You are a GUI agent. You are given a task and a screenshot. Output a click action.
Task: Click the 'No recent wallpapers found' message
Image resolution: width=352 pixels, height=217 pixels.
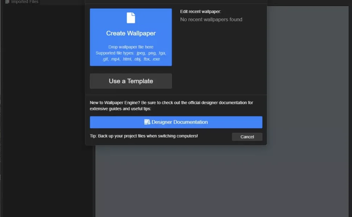pos(211,20)
